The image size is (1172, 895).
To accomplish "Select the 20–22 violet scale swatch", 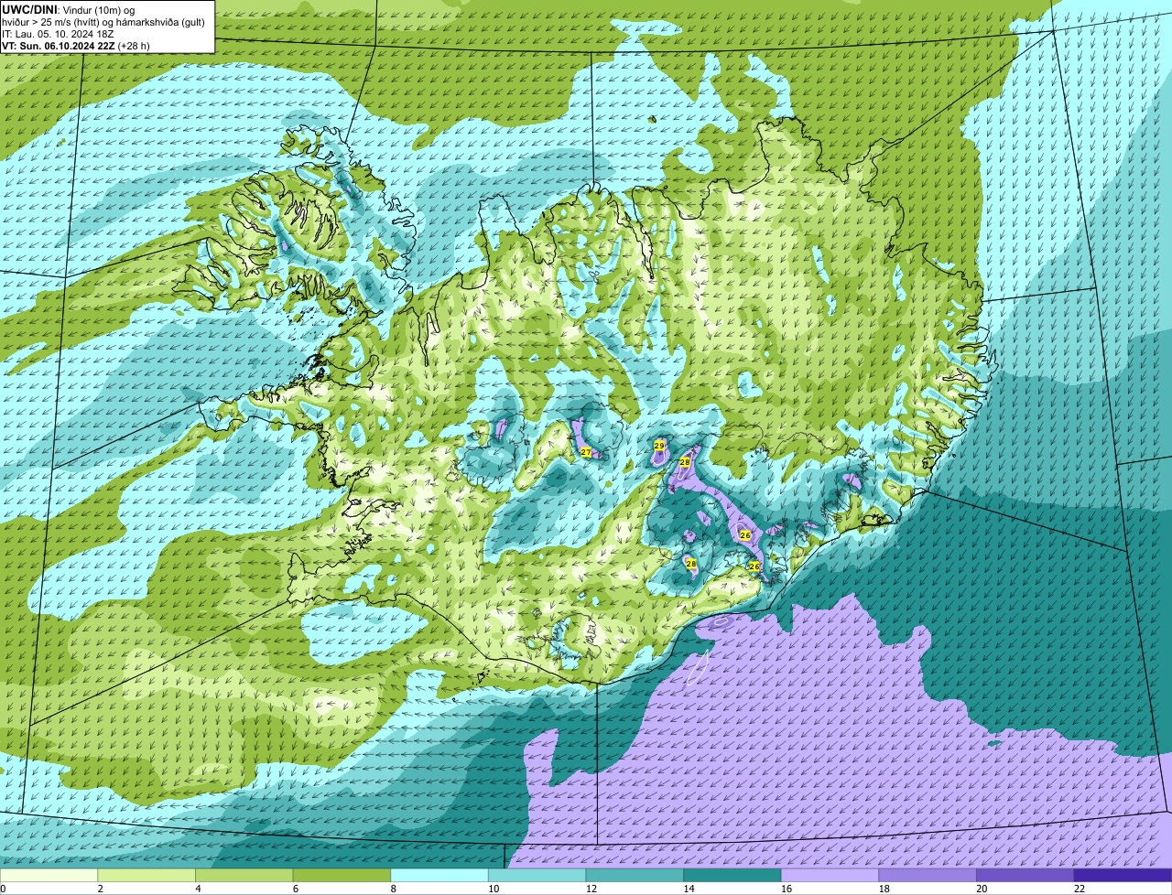I will click(x=1025, y=875).
